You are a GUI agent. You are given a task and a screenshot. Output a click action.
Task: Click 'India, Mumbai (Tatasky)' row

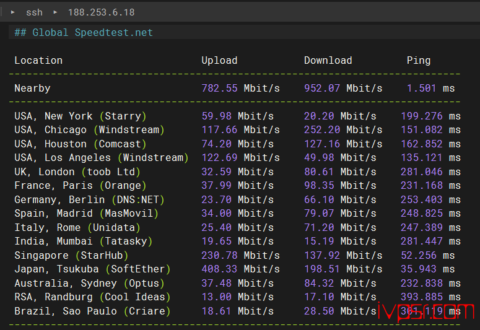point(83,241)
